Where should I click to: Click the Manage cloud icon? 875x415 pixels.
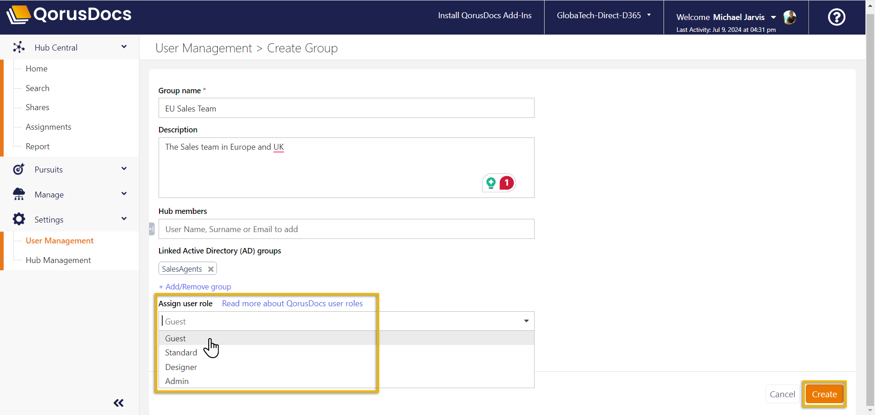click(19, 194)
